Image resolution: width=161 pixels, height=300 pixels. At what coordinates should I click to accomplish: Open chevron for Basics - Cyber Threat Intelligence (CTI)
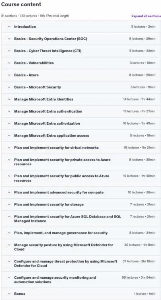point(9,51)
